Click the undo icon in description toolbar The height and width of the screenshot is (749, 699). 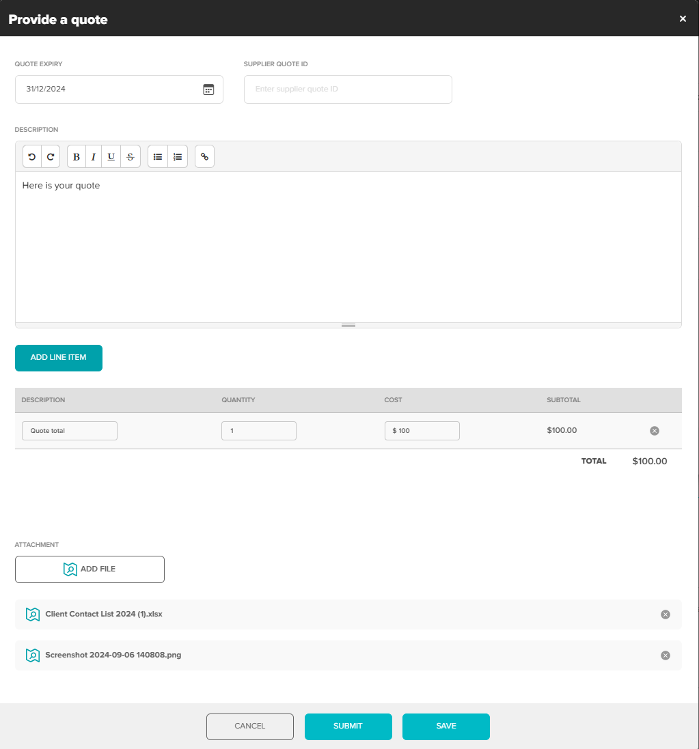(x=32, y=156)
